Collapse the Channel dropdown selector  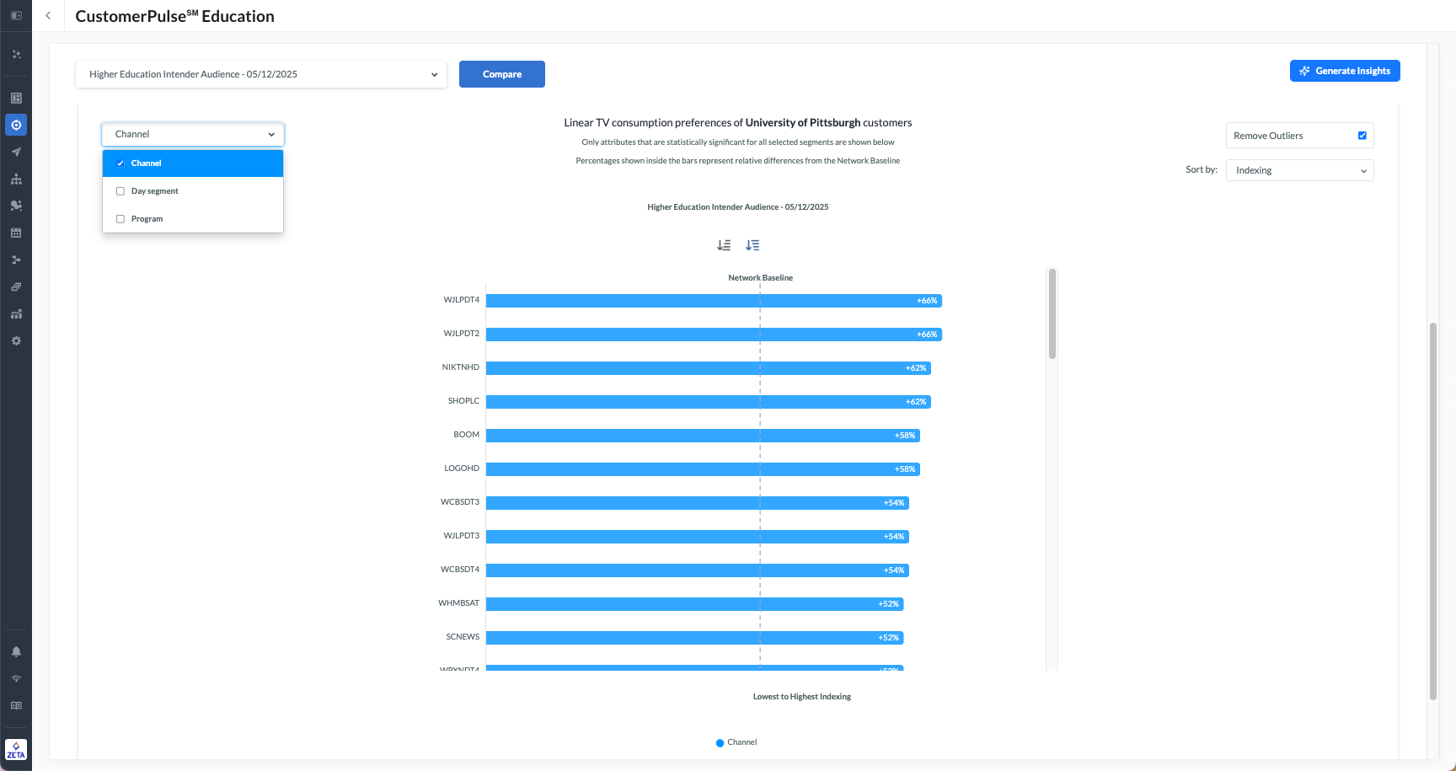[x=193, y=134]
